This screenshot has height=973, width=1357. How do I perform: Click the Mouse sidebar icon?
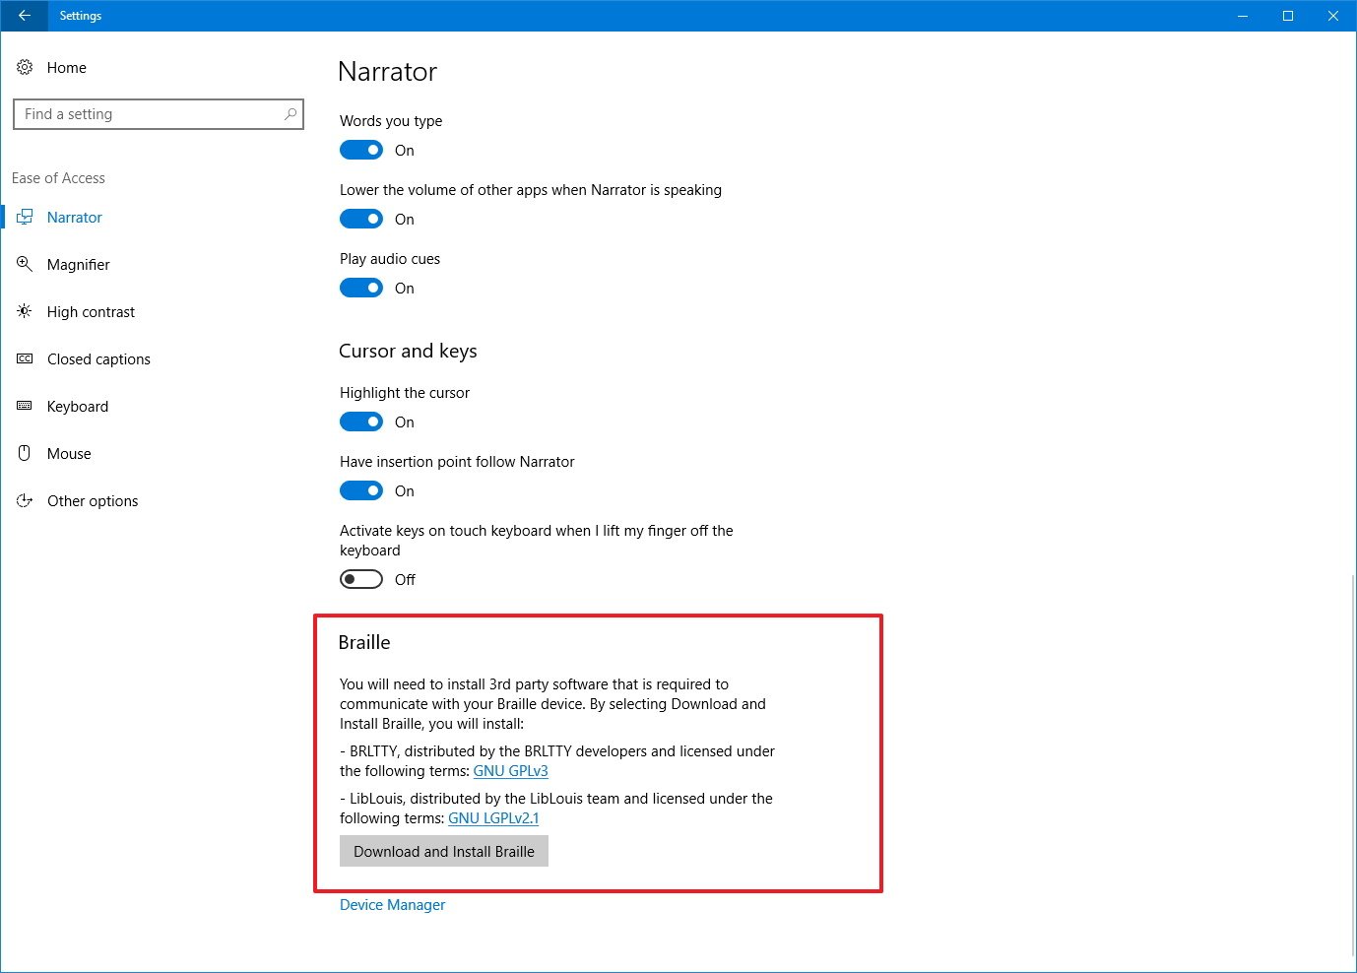tap(25, 454)
